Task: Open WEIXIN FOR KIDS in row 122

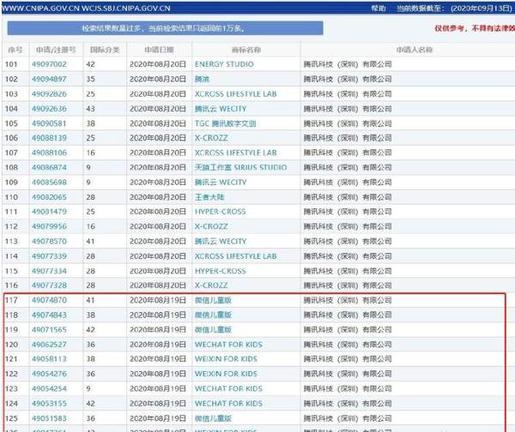Action: click(226, 374)
